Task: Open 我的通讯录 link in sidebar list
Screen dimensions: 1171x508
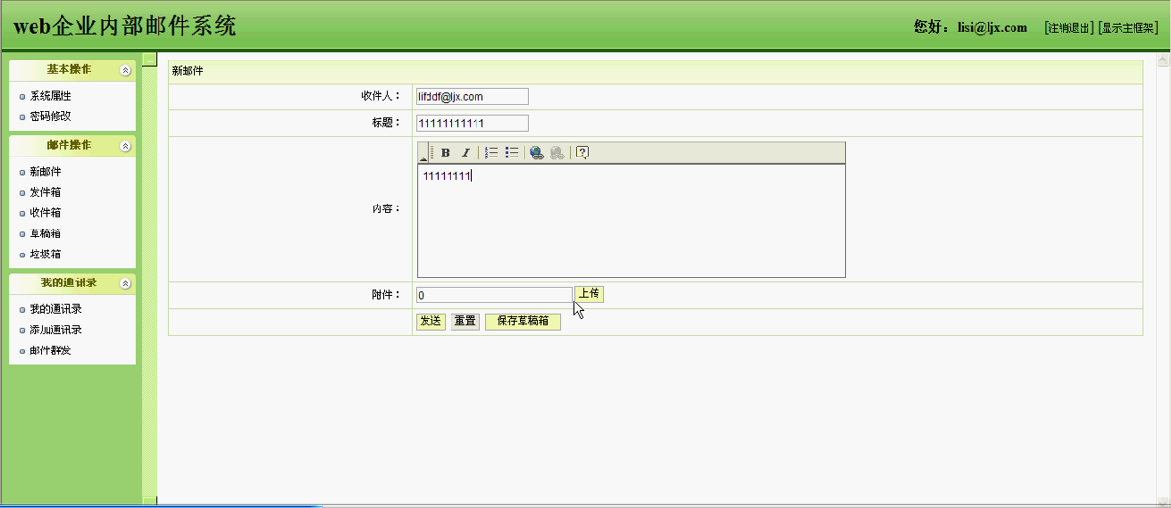Action: (56, 309)
